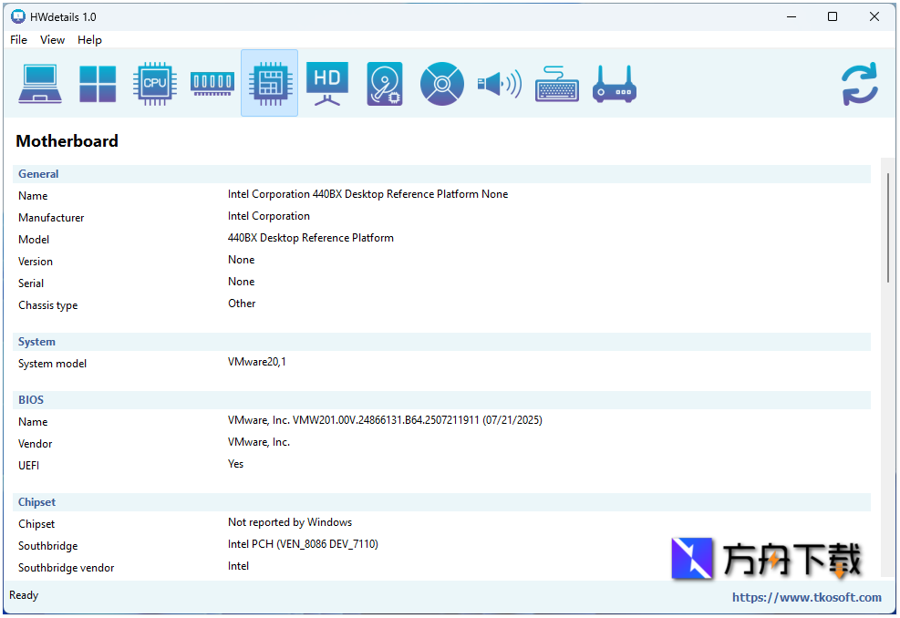
Task: Maximize the HWdetails window
Action: pyautogui.click(x=833, y=16)
